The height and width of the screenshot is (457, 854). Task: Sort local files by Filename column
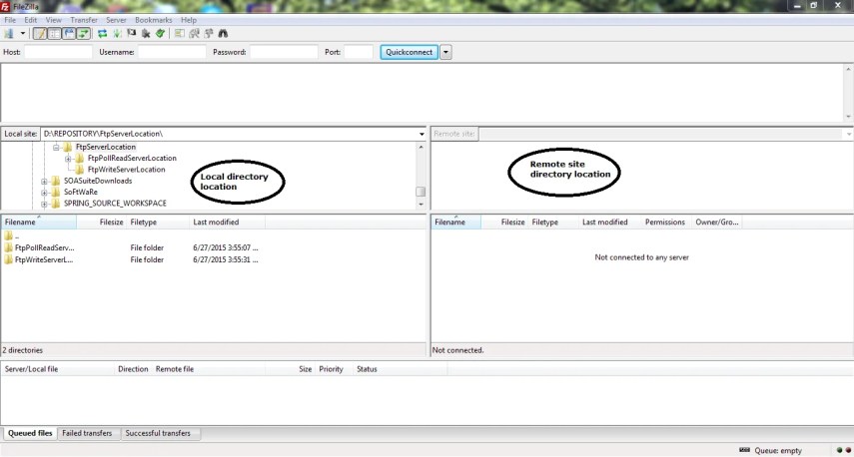[x=39, y=222]
